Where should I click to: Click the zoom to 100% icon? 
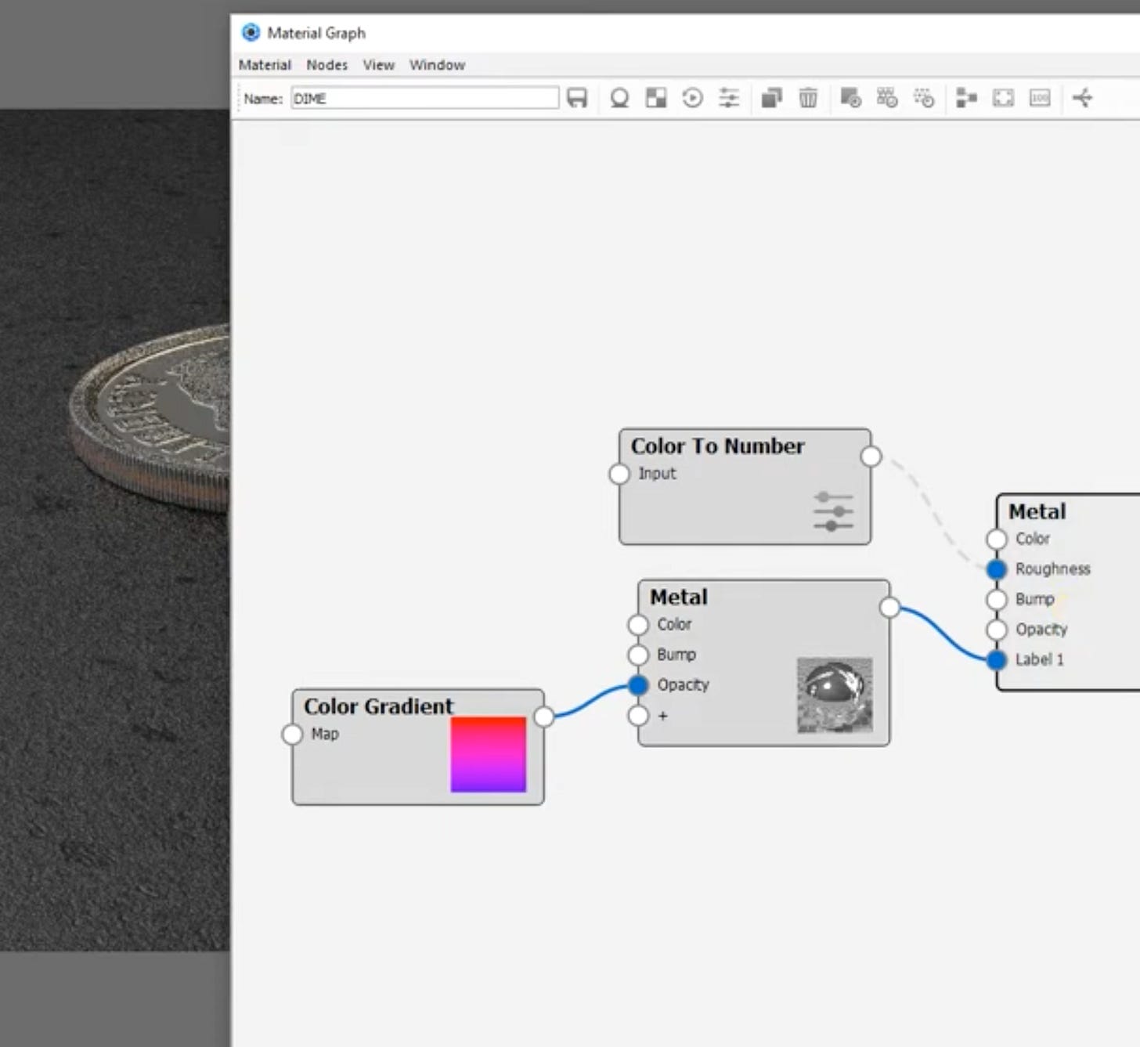point(1039,98)
